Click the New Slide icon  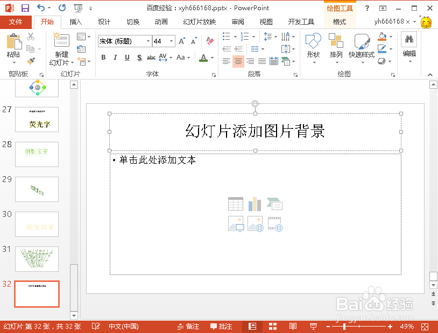coord(61,39)
